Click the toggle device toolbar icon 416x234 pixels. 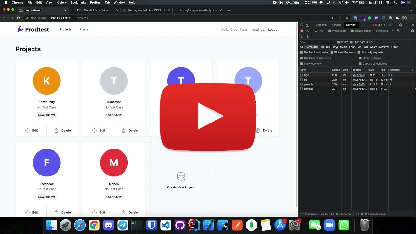[x=307, y=25]
